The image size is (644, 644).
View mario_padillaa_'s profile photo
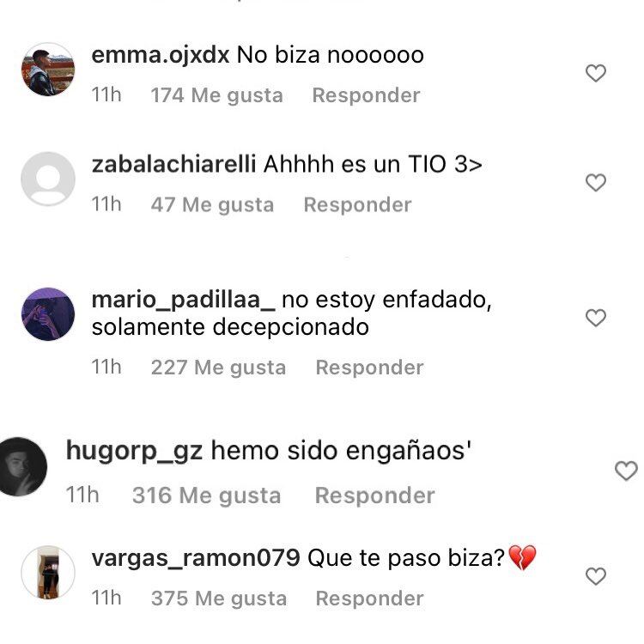[x=48, y=314]
